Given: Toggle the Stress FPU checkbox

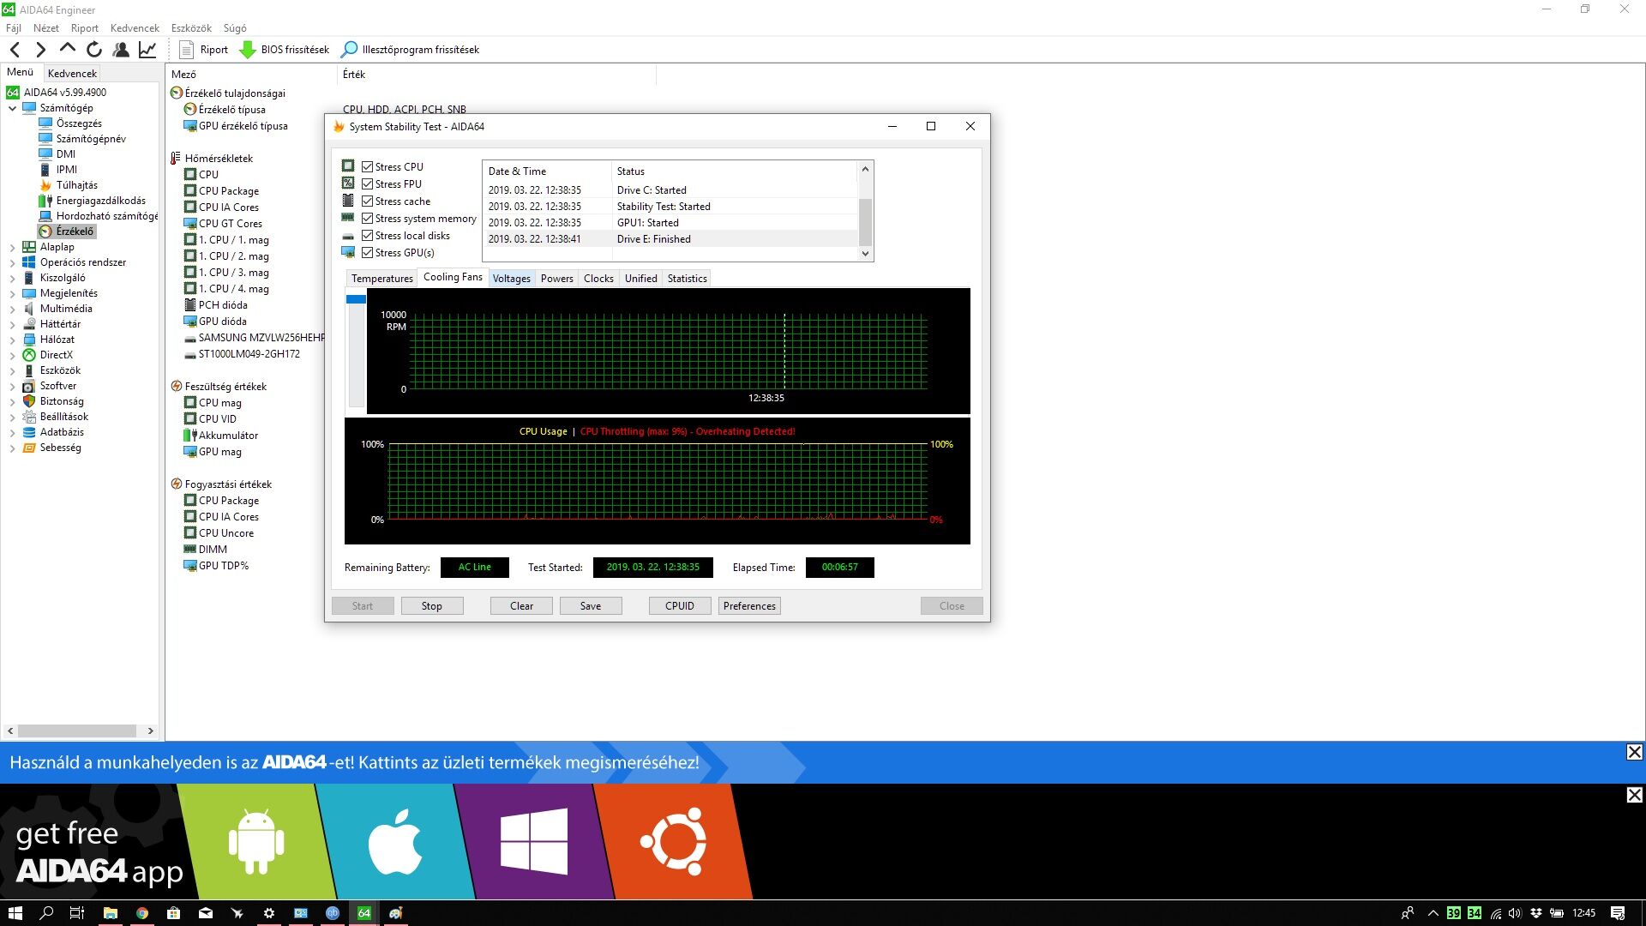Looking at the screenshot, I should pyautogui.click(x=367, y=184).
